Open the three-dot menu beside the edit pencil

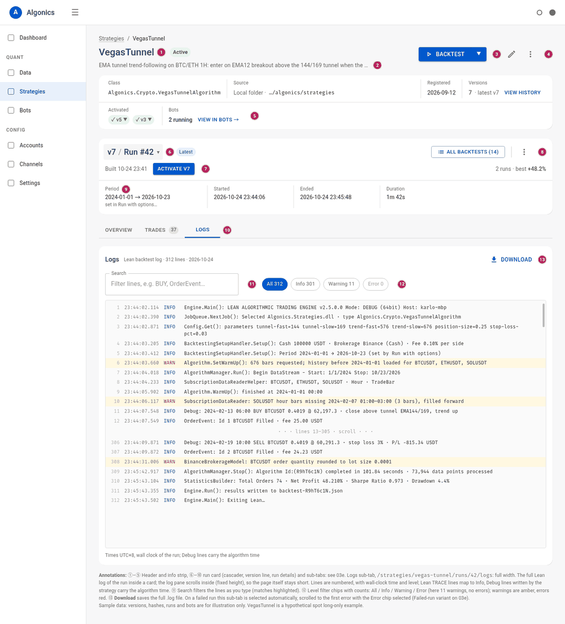click(x=530, y=54)
